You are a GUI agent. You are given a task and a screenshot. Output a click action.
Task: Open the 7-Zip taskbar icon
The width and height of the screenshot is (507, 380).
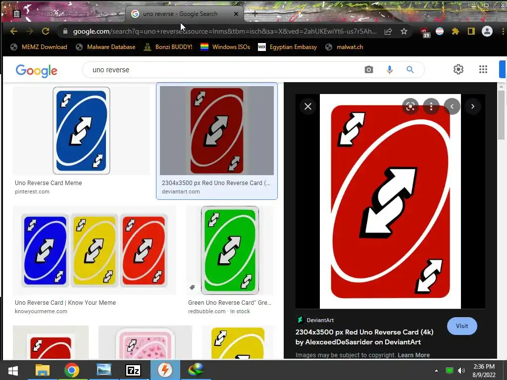point(133,370)
